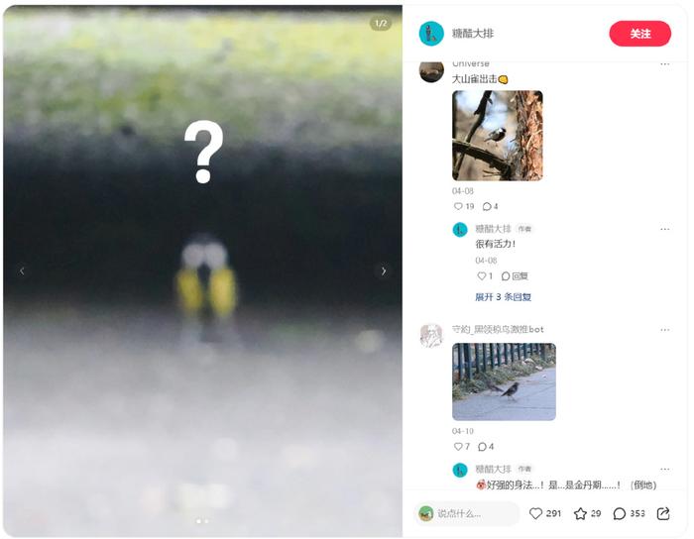Share the post with the share icon
Image resolution: width=694 pixels, height=539 pixels.
click(x=663, y=513)
